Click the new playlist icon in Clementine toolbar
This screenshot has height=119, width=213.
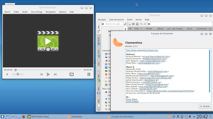pyautogui.click(x=129, y=24)
